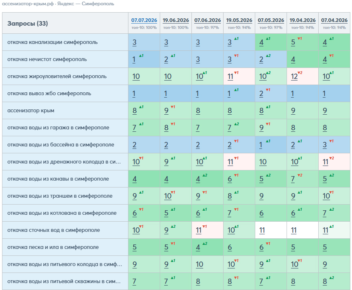Click position 2 for вывоз жбо on 07.05.2026
The image size is (352, 290).
tap(261, 94)
